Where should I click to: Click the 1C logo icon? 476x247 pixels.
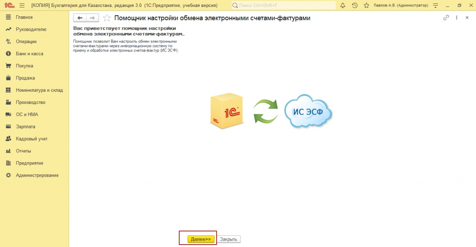9,5
